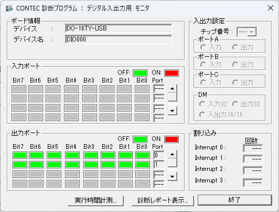The height and width of the screenshot is (212, 279).
Task: Click the 実行時間計測 button
Action: coord(95,200)
